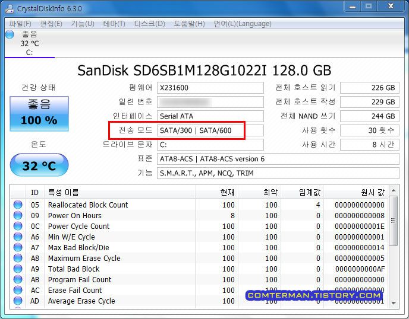Open the 언어(L)(Language) menu
The width and height of the screenshot is (409, 319).
click(x=243, y=24)
